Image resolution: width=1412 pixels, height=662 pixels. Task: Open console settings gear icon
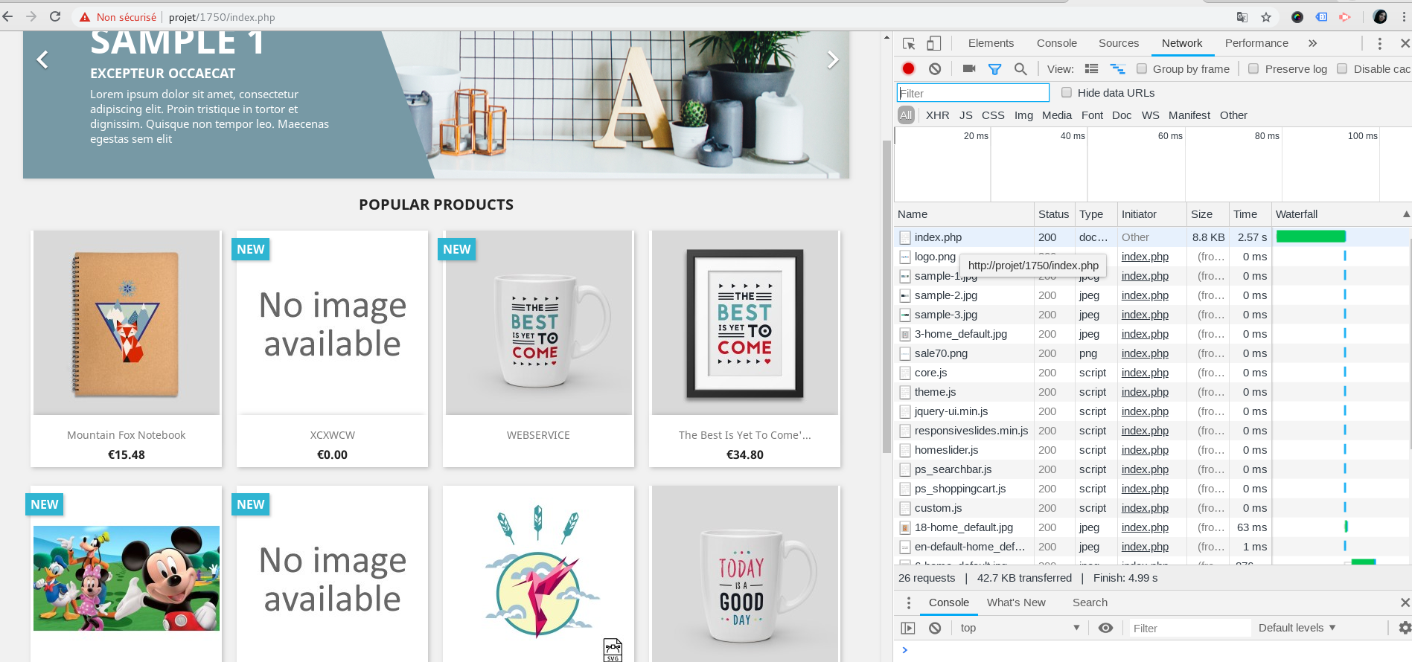[1405, 628]
